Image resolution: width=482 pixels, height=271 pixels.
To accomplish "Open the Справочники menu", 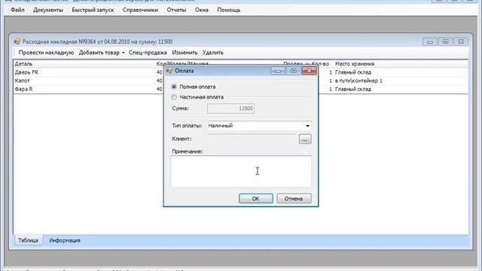I will [140, 10].
